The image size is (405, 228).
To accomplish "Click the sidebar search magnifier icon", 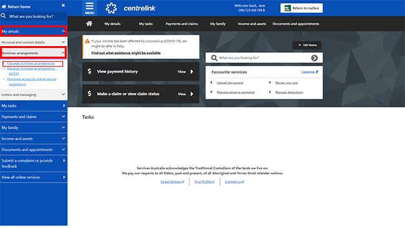I will pos(3,16).
